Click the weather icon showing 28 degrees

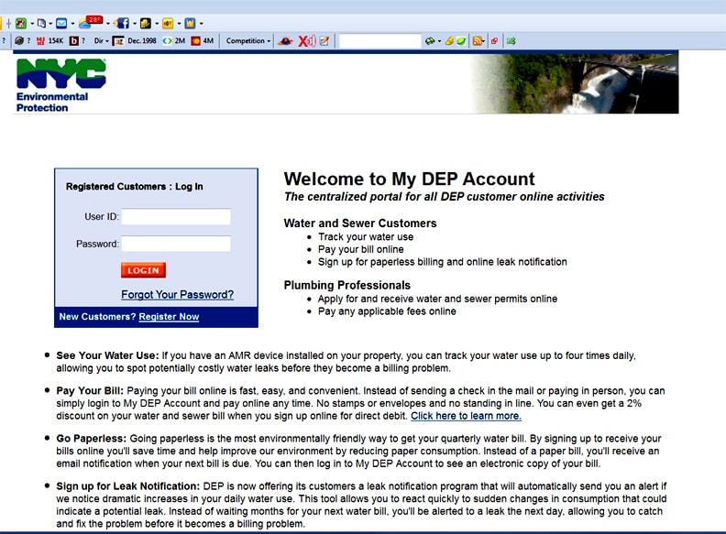pyautogui.click(x=89, y=21)
